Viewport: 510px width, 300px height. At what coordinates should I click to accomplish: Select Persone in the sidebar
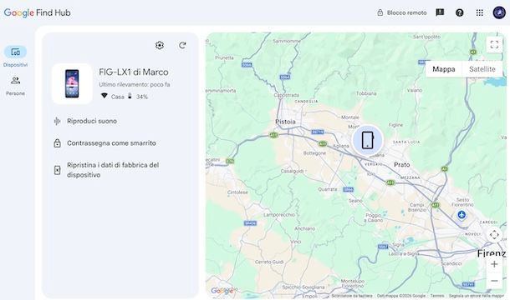(x=15, y=86)
